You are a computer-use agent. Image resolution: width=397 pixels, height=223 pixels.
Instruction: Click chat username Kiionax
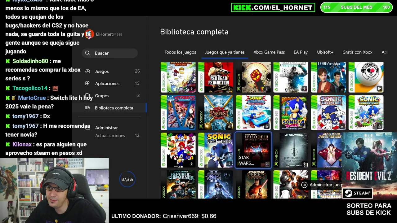[22, 144]
